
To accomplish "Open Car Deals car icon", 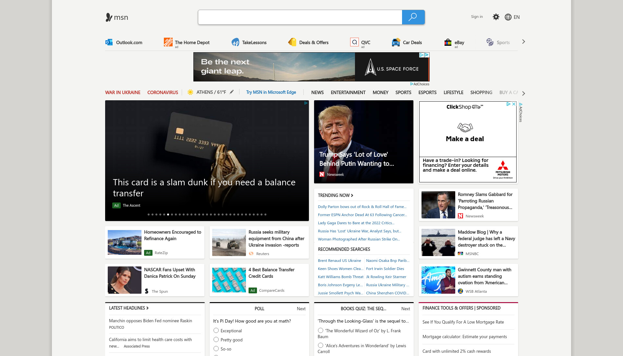I will pyautogui.click(x=396, y=42).
